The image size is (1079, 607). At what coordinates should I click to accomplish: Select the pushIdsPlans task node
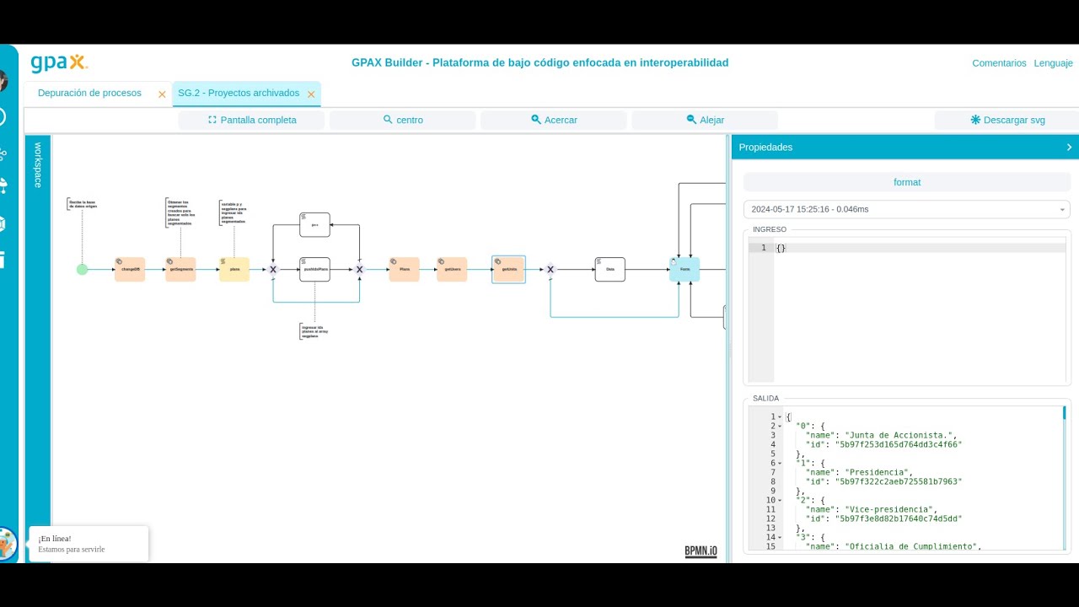click(x=315, y=270)
